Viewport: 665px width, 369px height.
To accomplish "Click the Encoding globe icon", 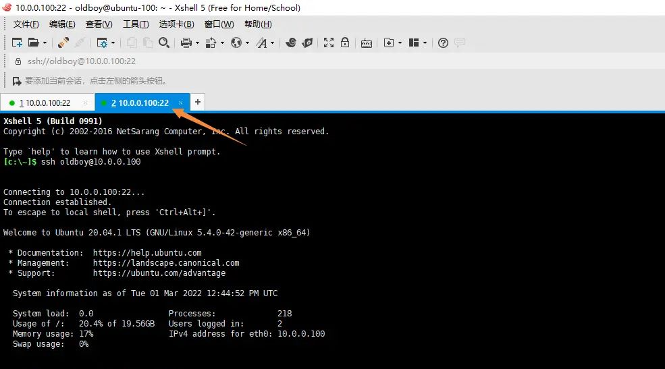I will pos(236,42).
